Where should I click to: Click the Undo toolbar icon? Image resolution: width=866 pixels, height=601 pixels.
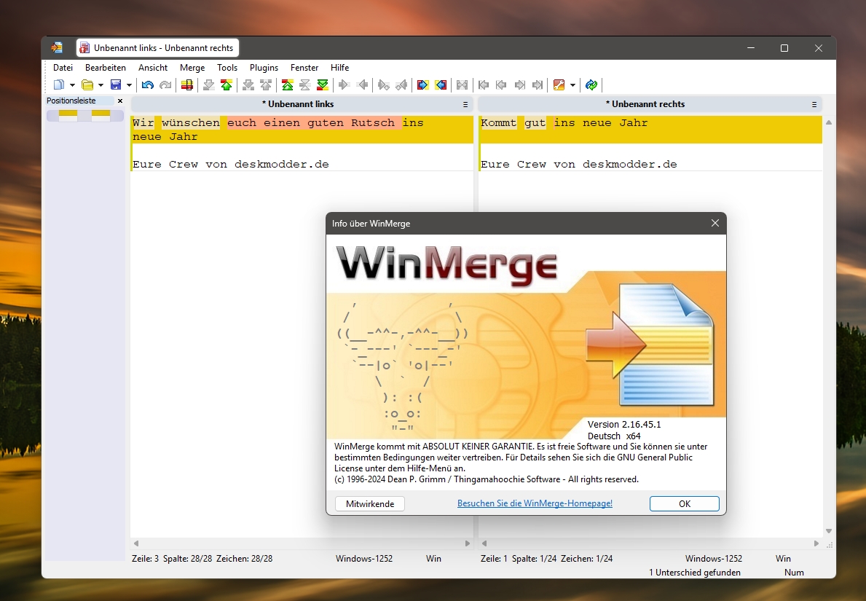point(147,85)
